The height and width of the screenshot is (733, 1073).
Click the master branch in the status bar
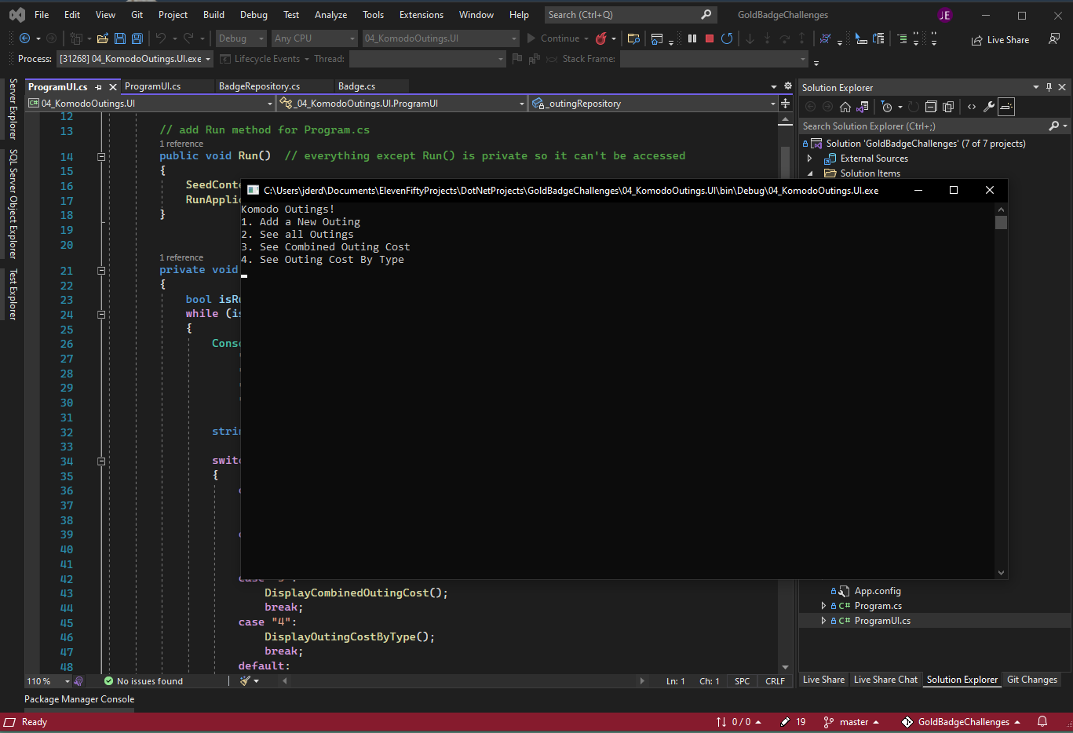pyautogui.click(x=852, y=722)
